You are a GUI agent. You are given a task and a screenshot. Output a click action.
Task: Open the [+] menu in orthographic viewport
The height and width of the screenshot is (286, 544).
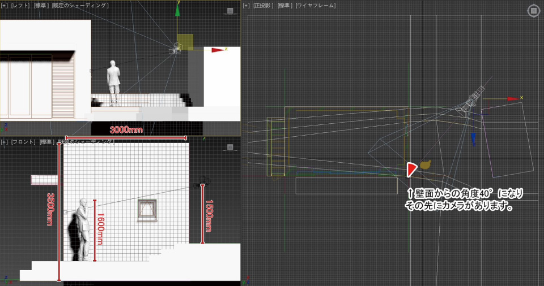[x=246, y=6]
